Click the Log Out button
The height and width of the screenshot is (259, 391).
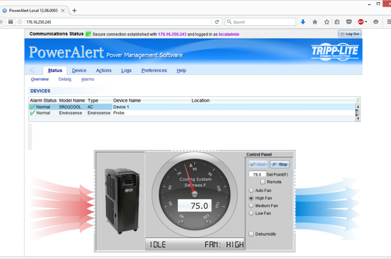[349, 34]
